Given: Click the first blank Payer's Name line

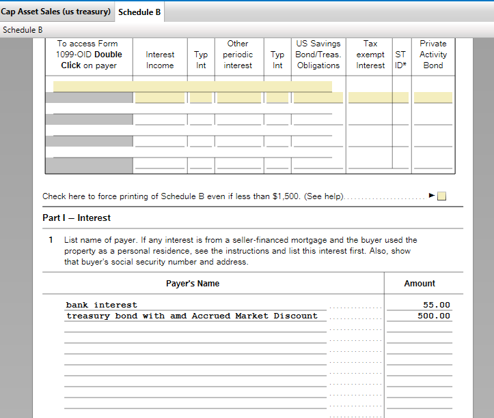Looking at the screenshot, I should click(x=195, y=327).
